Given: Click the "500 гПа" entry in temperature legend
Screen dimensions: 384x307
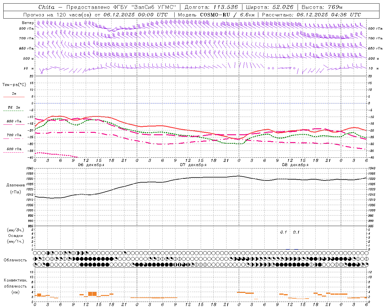Looking at the screenshot, I should click(14, 149).
